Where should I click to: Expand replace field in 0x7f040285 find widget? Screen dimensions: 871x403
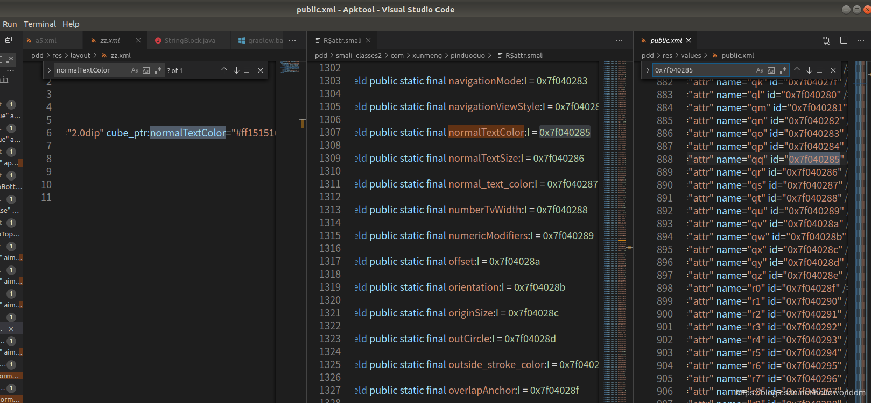(648, 70)
